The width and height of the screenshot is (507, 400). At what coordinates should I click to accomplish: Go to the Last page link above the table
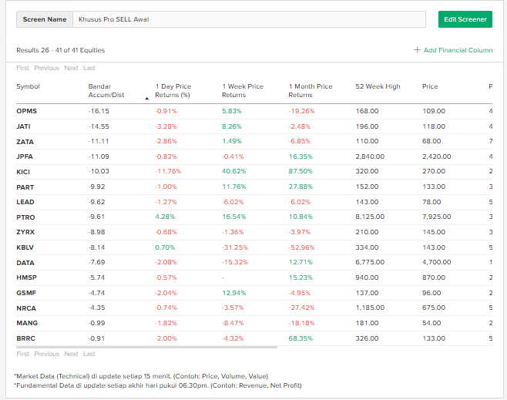(x=89, y=68)
